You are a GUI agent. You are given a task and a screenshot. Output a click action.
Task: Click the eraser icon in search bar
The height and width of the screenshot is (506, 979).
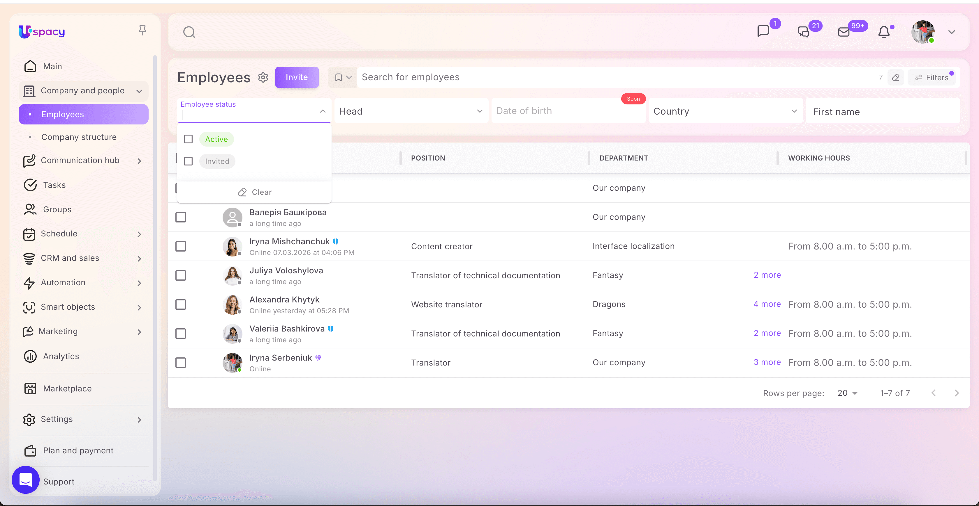tap(896, 77)
